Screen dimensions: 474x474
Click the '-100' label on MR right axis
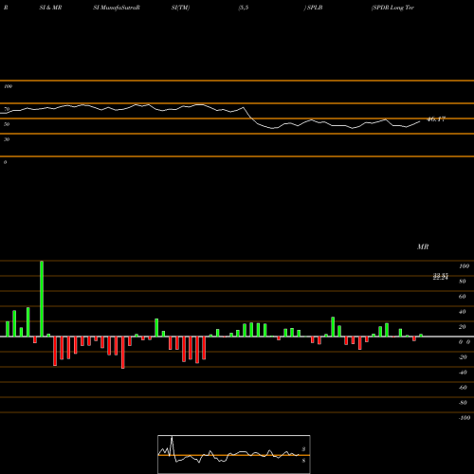click(x=465, y=418)
